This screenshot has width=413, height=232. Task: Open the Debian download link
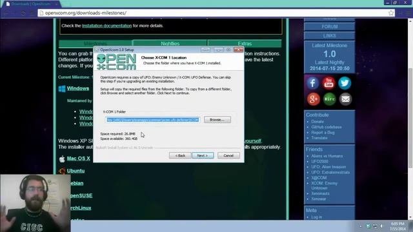tap(77, 183)
